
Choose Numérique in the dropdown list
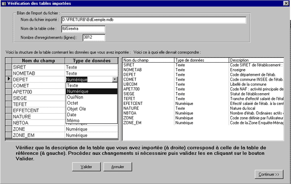(92, 91)
